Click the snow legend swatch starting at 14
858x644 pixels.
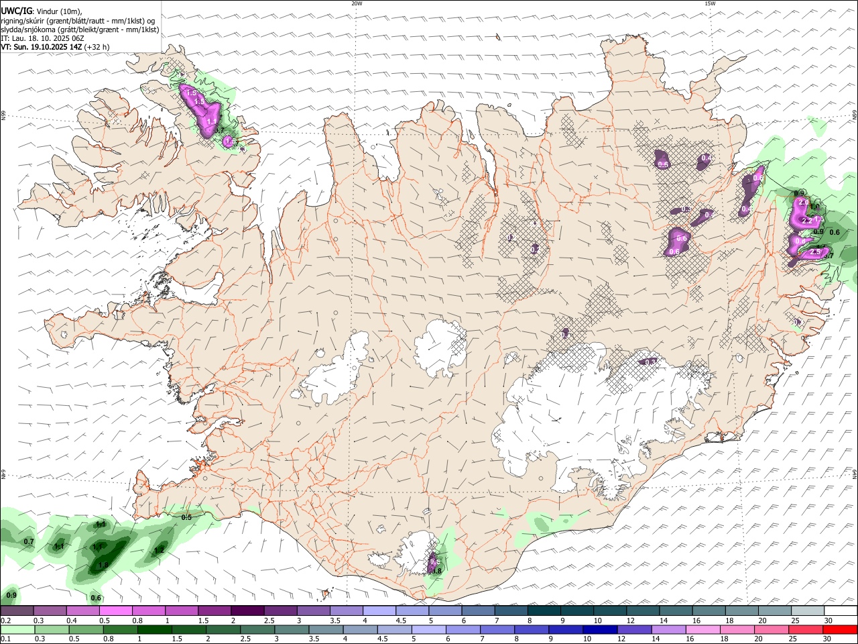pyautogui.click(x=676, y=611)
